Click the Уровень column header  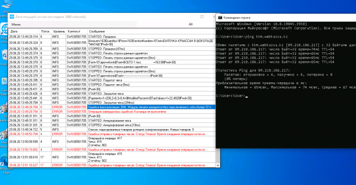pos(59,31)
